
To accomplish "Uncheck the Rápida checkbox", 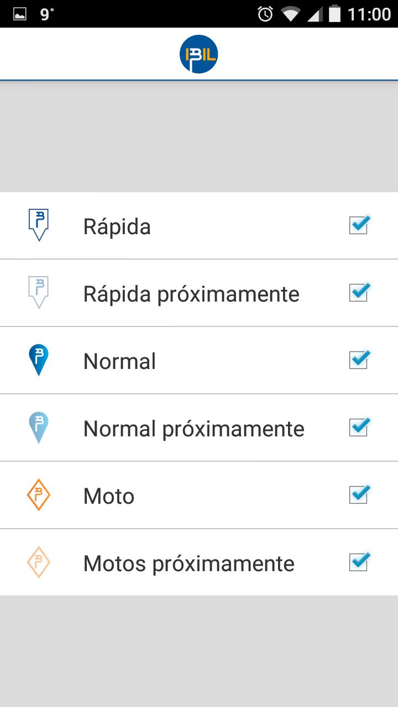I will tap(359, 225).
